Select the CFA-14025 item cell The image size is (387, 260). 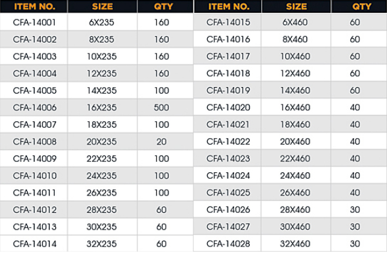click(228, 192)
